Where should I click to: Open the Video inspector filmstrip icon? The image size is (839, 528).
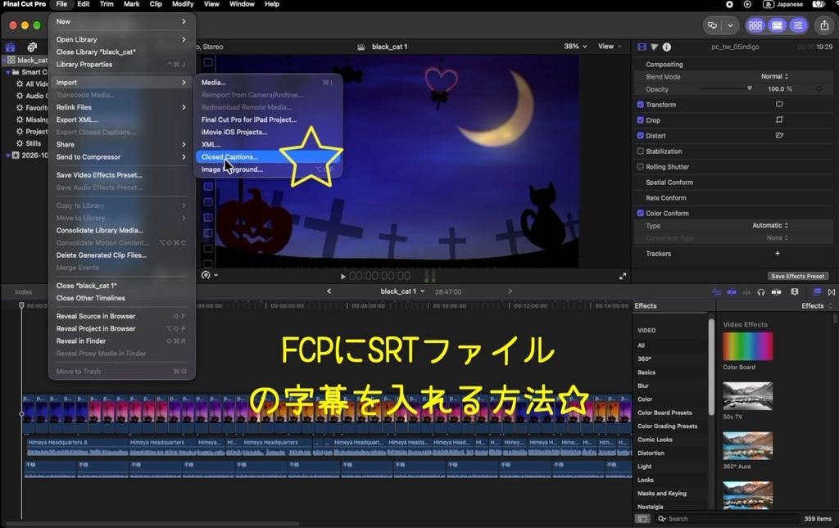(x=642, y=47)
